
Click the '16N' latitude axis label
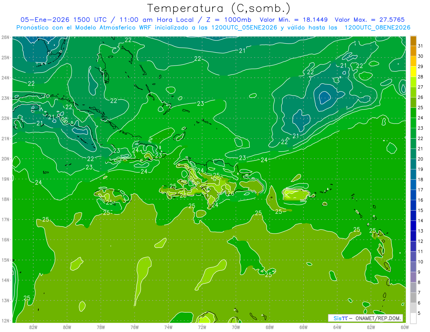click(x=5, y=240)
